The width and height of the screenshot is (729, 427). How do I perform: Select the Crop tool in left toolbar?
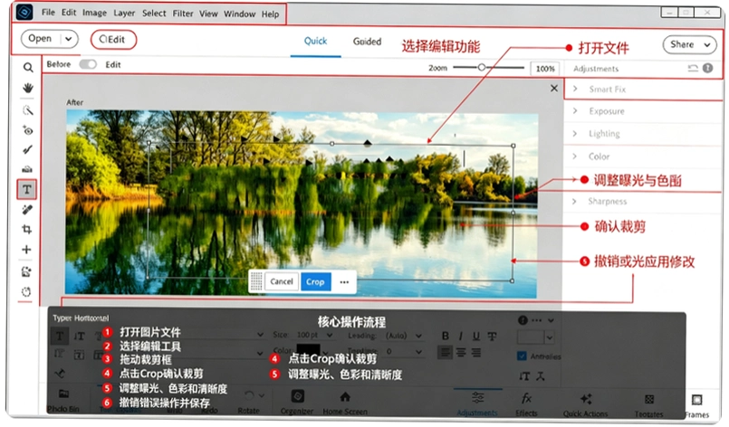click(27, 229)
